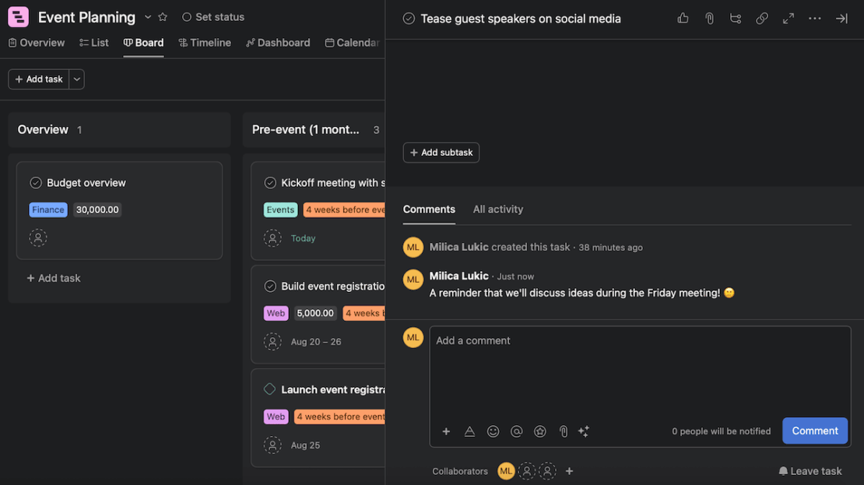The image size is (864, 485).
Task: Add a subtask to the task
Action: pos(441,152)
